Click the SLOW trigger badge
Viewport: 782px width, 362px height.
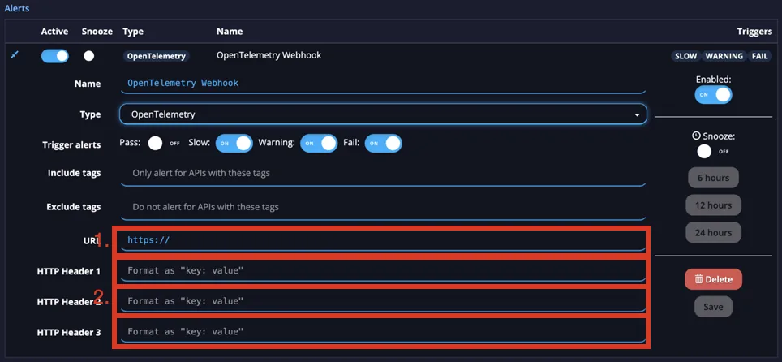[x=685, y=56]
